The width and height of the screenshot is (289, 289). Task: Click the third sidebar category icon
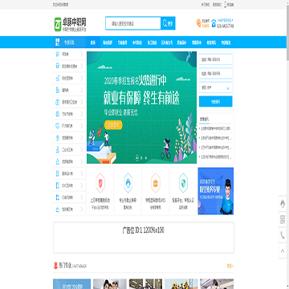[57, 78]
